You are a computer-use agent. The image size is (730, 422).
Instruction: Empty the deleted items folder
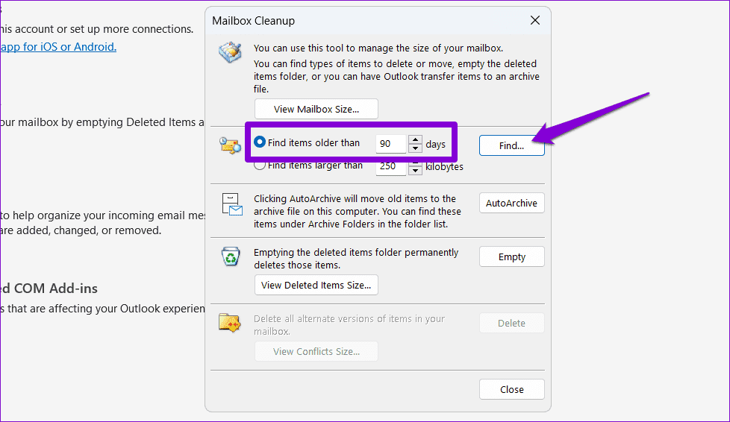[511, 256]
